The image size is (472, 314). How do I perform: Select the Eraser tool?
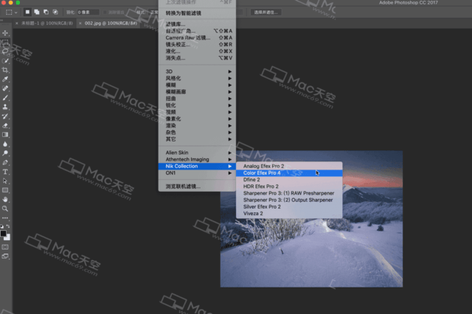[5, 125]
